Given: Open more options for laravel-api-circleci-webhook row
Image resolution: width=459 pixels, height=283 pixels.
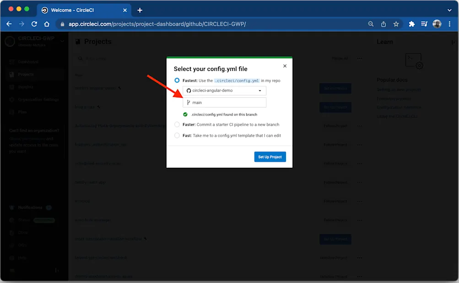Looking at the screenshot, I should 360,258.
